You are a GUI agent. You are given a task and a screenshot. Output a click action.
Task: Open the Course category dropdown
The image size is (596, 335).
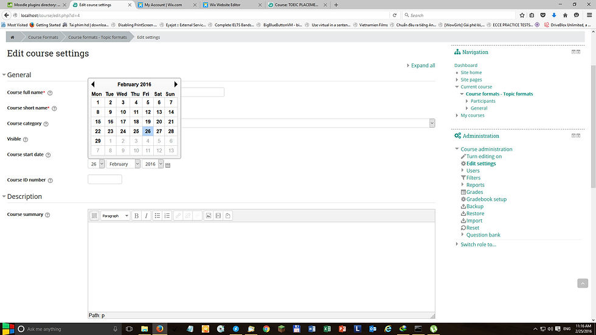click(x=432, y=123)
